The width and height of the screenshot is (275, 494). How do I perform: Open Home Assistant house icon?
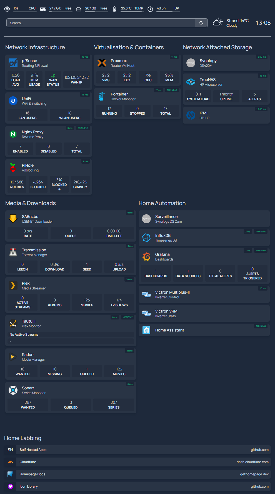coord(146,330)
